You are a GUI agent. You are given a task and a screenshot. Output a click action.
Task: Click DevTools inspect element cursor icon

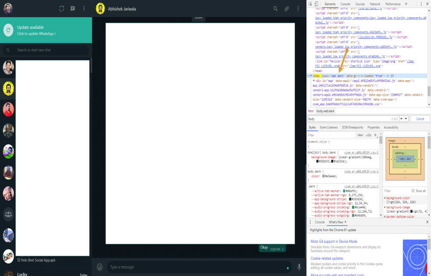(x=310, y=4)
